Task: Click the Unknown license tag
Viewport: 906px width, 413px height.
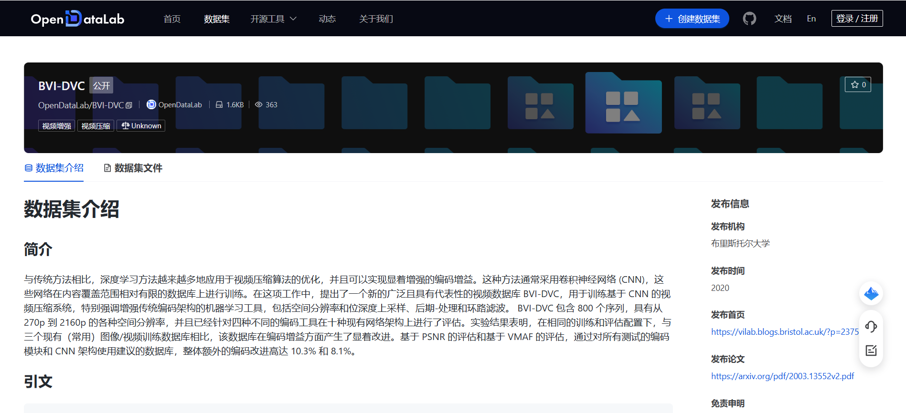Action: (x=141, y=126)
